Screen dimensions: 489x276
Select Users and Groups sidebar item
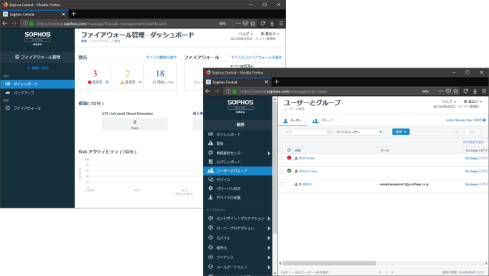coord(237,171)
